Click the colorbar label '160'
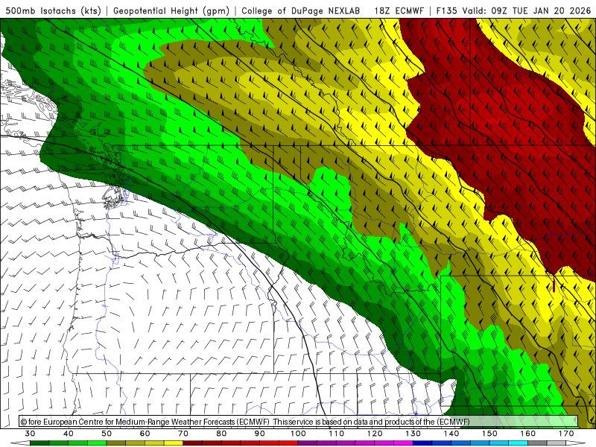596x447 pixels. (x=528, y=434)
